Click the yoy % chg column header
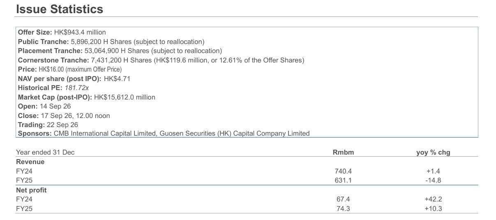 click(433, 153)
